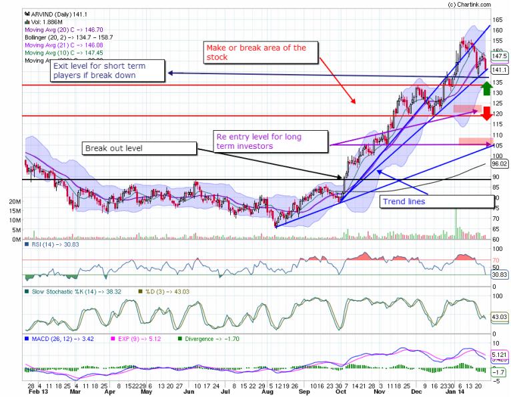Click the Feb 13 date axis label
This screenshot has height=397, width=511.
(38, 392)
